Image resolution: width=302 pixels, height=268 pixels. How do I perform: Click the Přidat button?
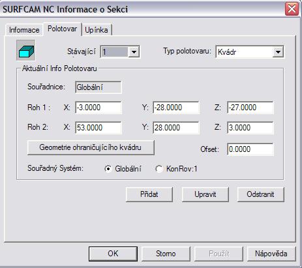pos(149,194)
